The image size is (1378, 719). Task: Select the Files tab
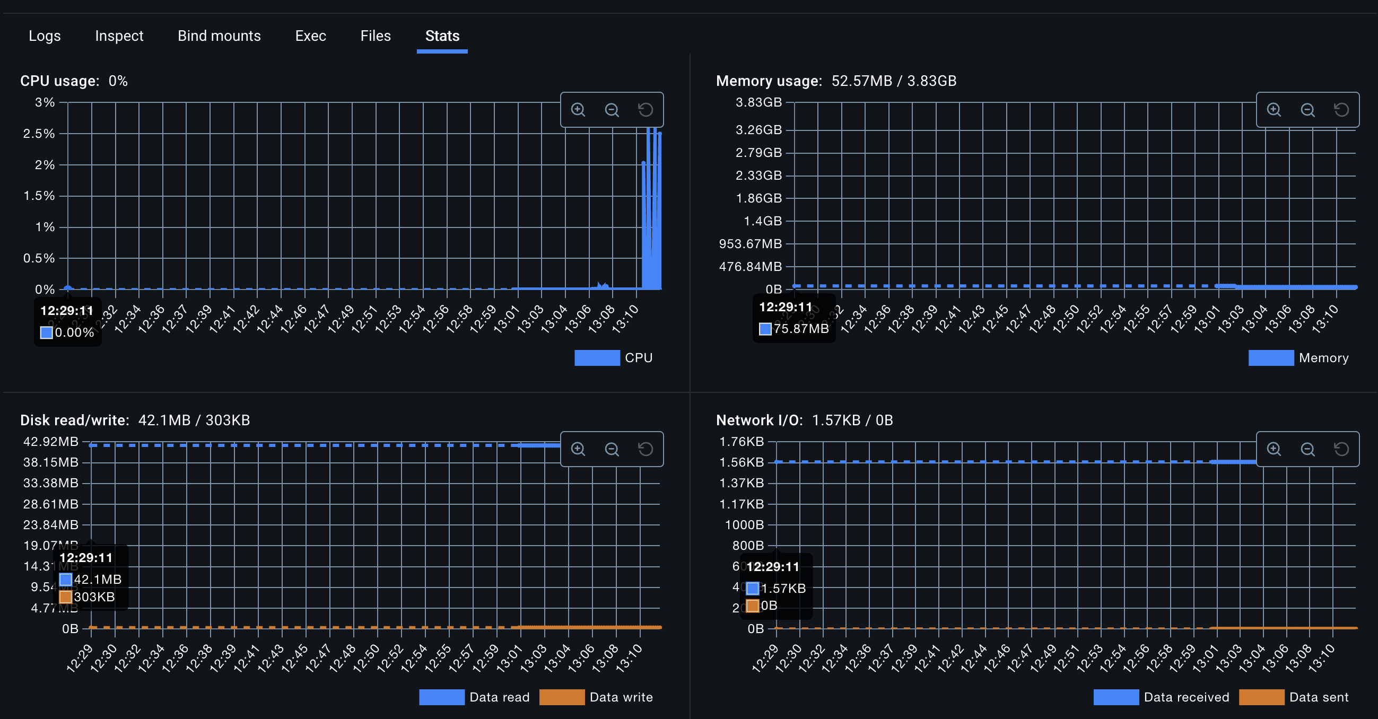[375, 36]
